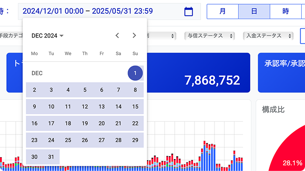The height and width of the screenshot is (171, 305).
Task: Switch to the 日 granularity tab
Action: coord(254,11)
